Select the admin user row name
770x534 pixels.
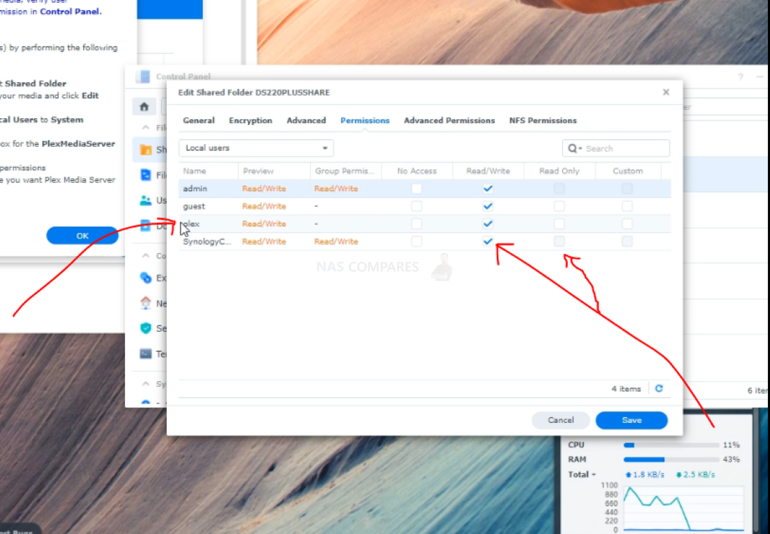pos(195,188)
